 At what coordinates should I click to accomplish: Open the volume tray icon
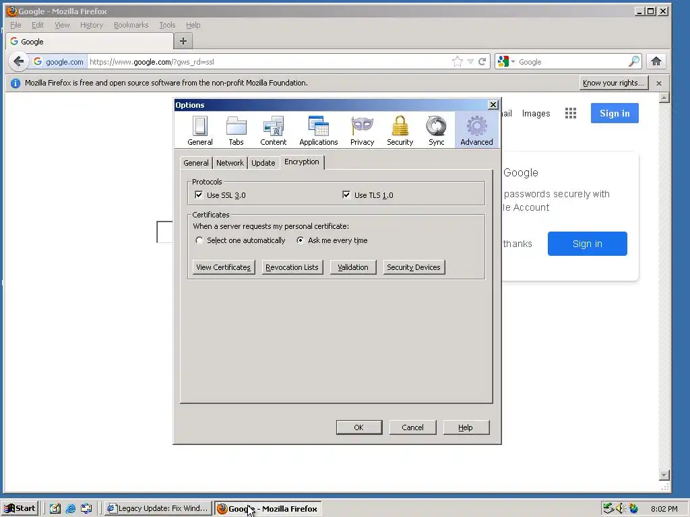[621, 508]
